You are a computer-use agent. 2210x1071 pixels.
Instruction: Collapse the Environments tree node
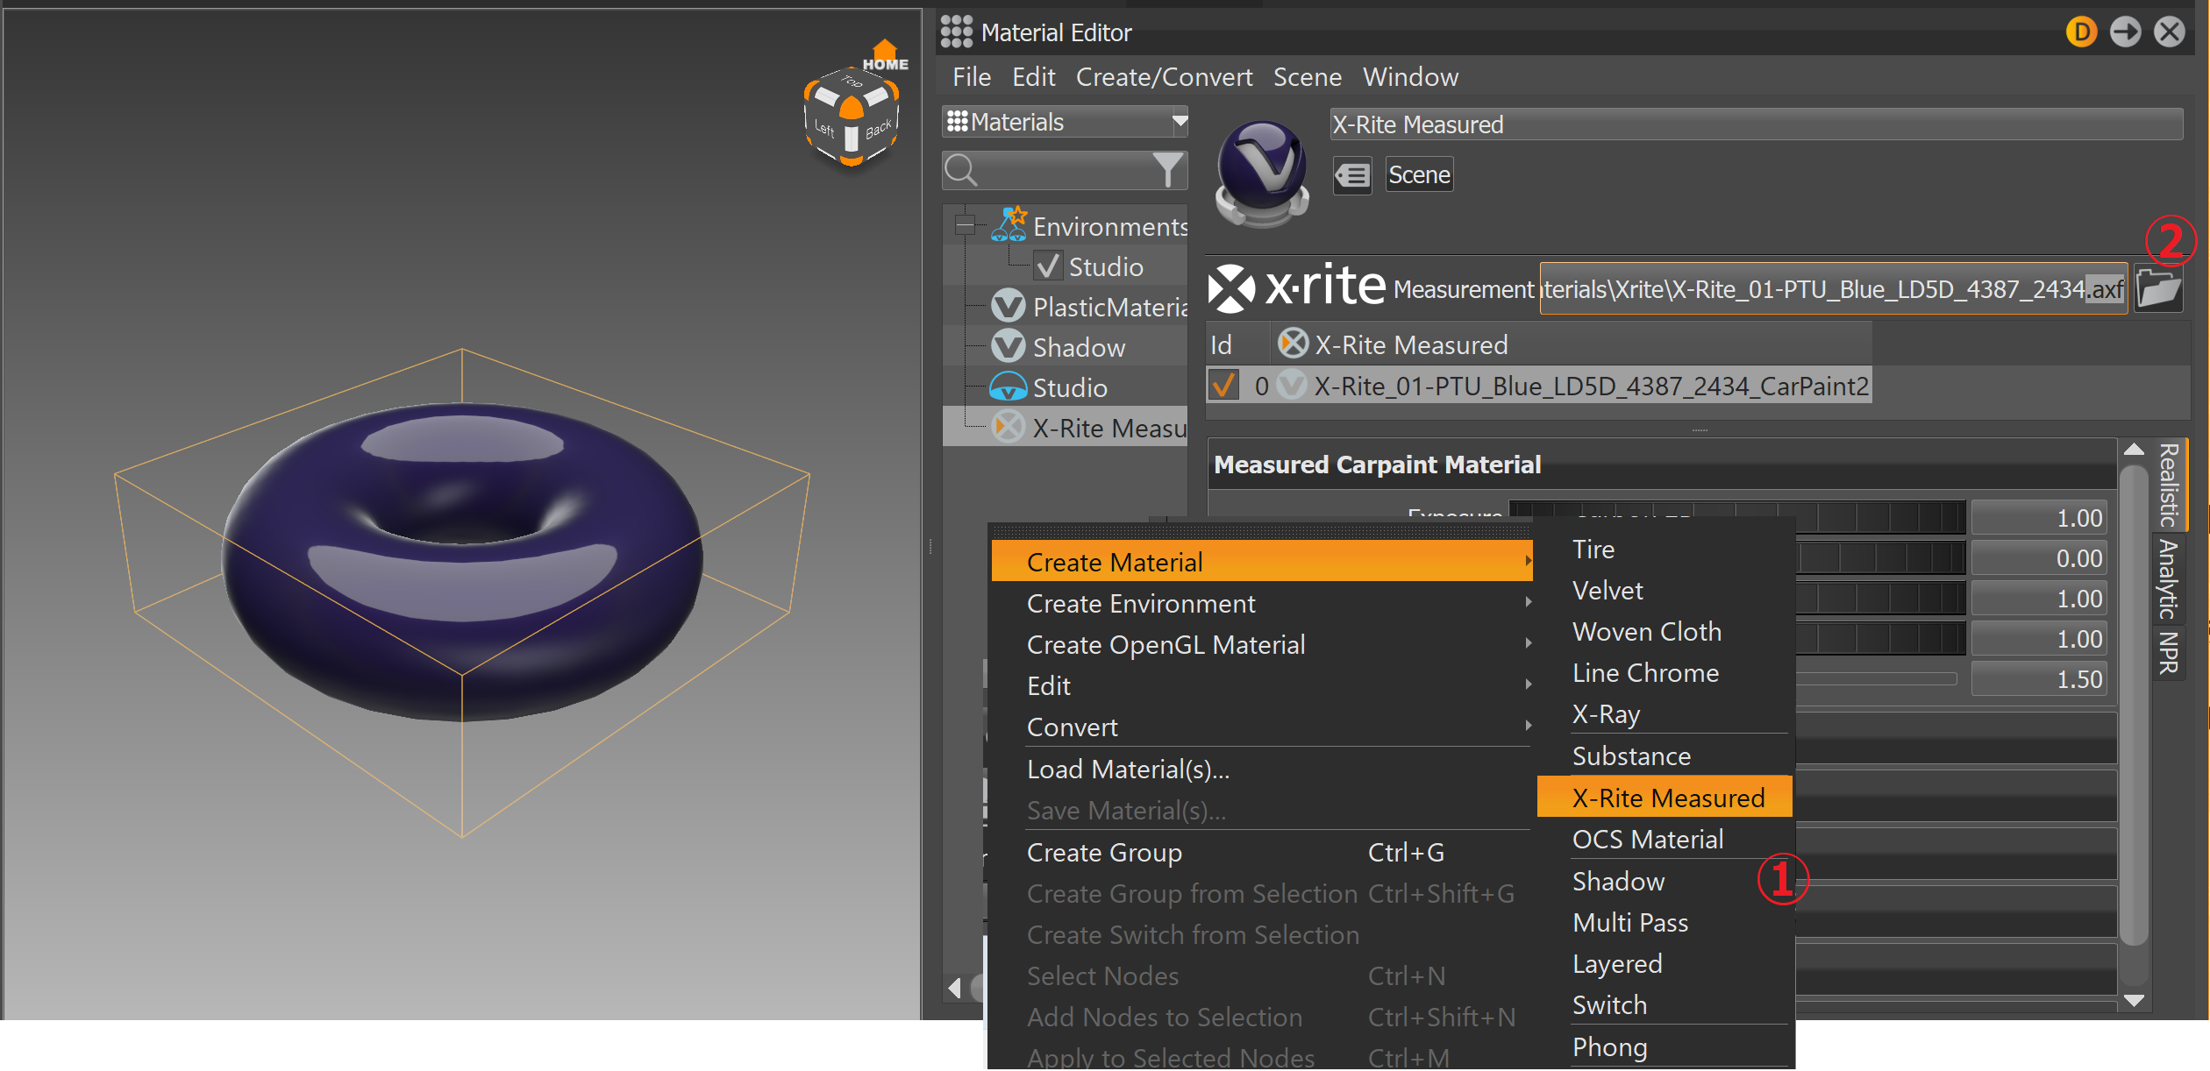click(x=965, y=226)
